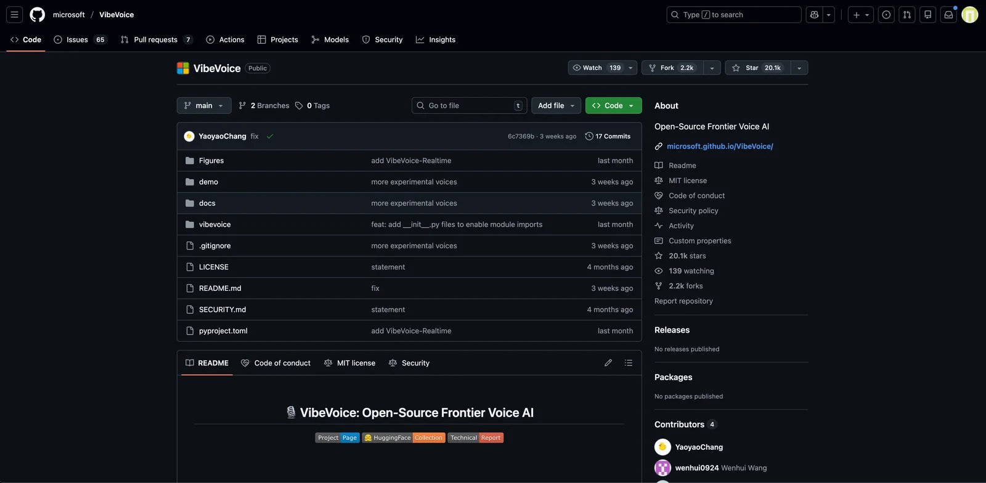Open the README.md file

point(220,288)
